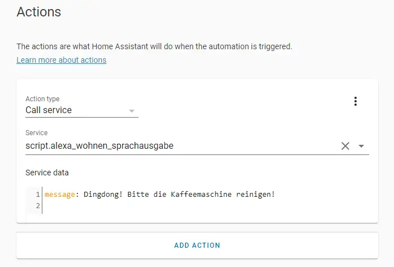Clear the selected service with the X icon
Screen dimensions: 394x267
pyautogui.click(x=345, y=146)
